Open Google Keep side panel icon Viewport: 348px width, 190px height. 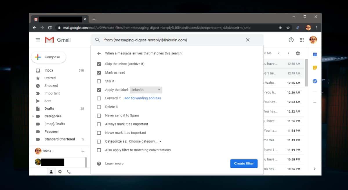(315, 68)
